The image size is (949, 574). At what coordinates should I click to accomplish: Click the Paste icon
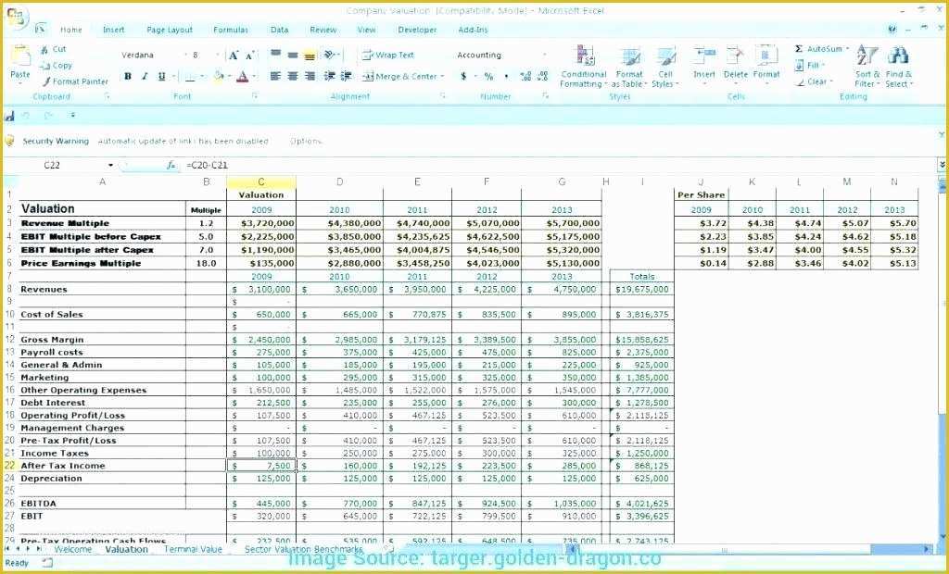tap(20, 56)
